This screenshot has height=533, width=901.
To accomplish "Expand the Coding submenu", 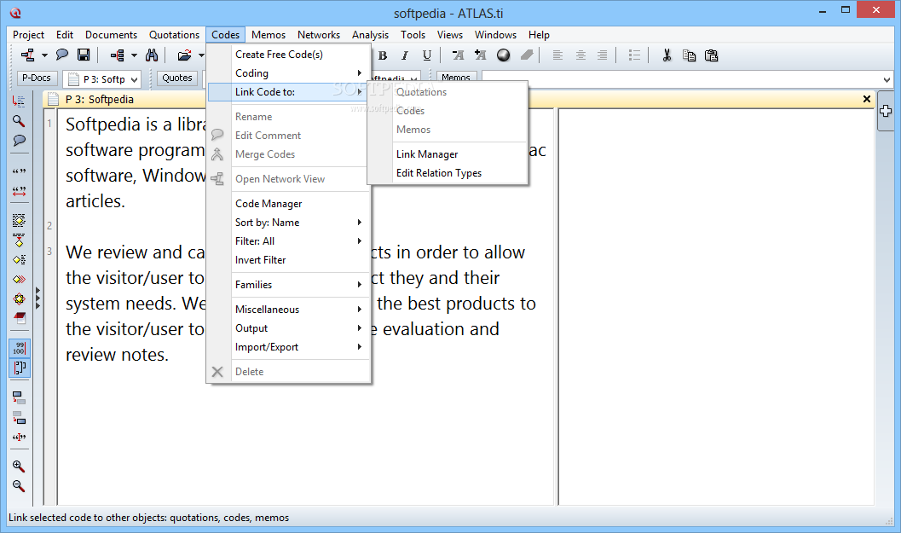I will pos(359,73).
